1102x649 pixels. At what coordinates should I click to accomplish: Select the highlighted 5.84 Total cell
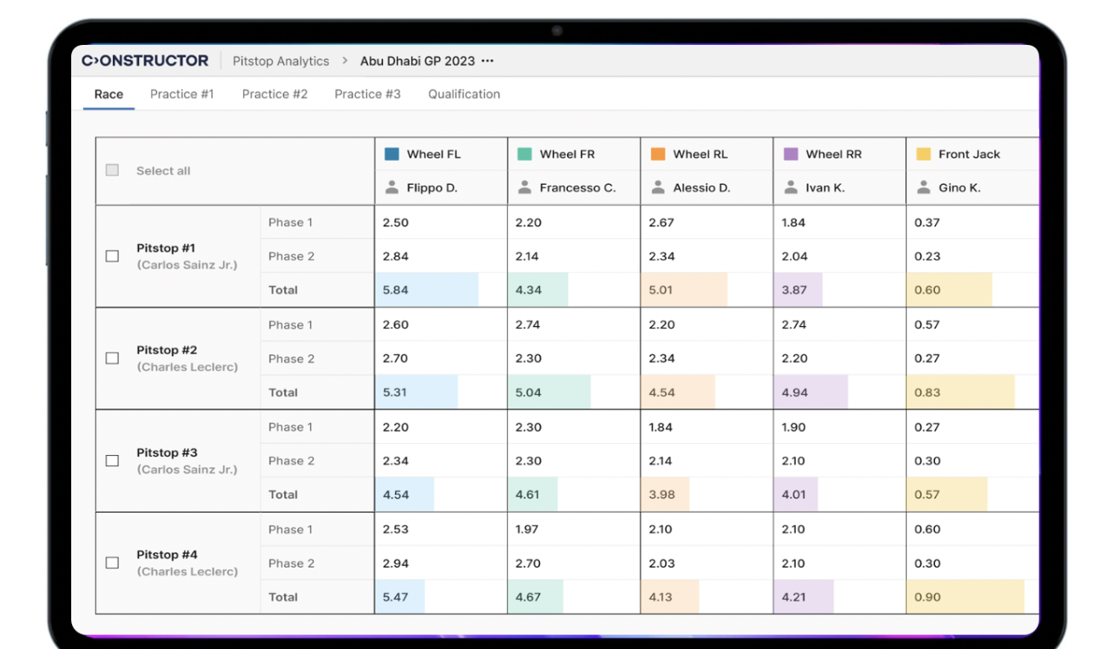(x=424, y=290)
